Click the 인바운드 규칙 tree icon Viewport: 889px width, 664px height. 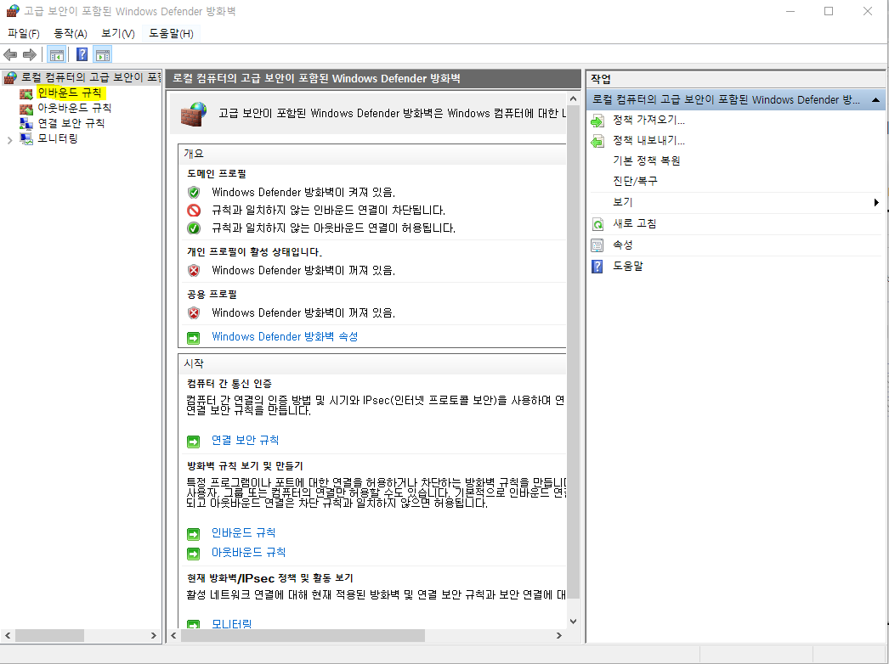26,93
